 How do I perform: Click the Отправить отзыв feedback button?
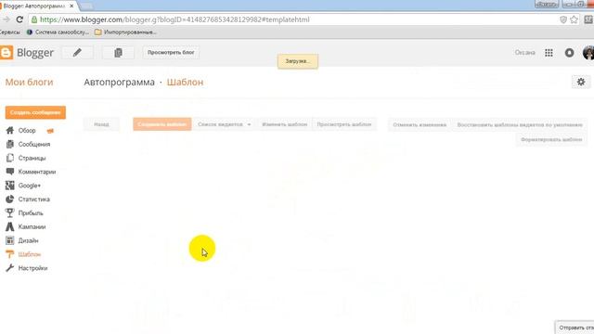pos(575,328)
